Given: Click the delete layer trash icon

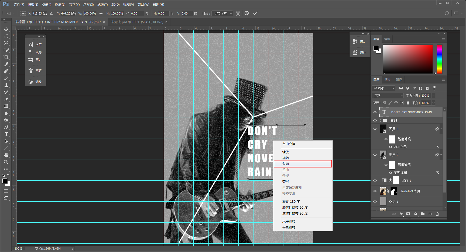Looking at the screenshot, I should click(437, 214).
